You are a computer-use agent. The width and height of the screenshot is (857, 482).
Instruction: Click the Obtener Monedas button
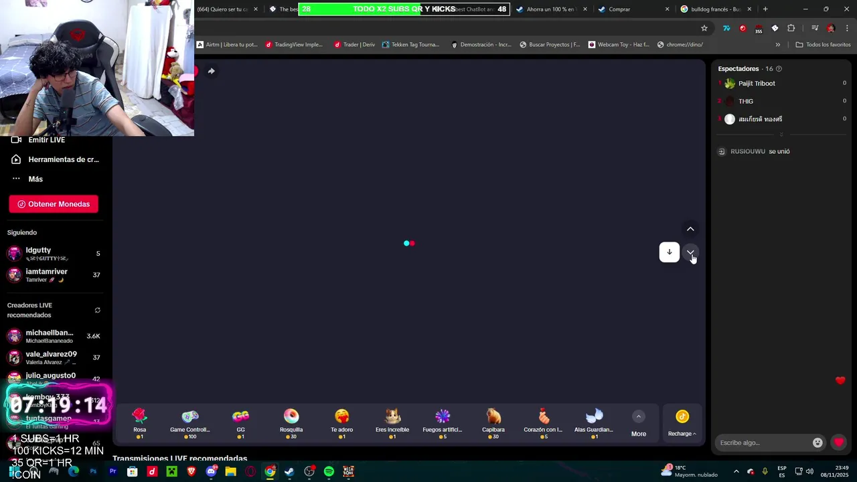coord(54,204)
